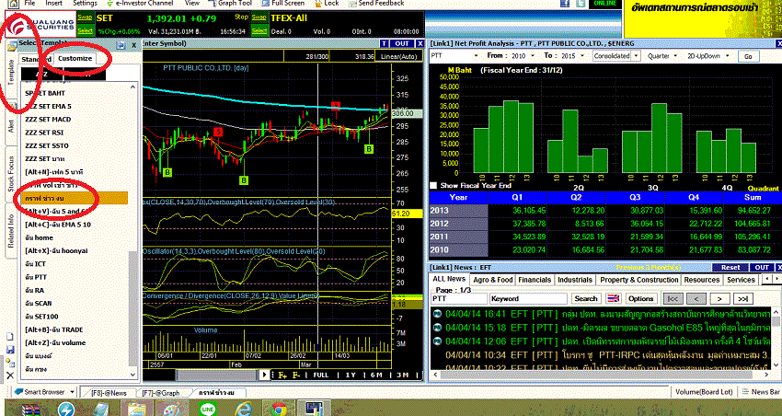Viewport: 782px width, 416px height.
Task: Click the Swap link beside SET
Action: click(85, 17)
